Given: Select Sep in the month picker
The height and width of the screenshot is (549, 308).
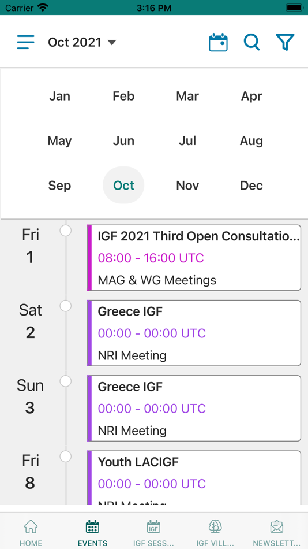Looking at the screenshot, I should tap(59, 186).
